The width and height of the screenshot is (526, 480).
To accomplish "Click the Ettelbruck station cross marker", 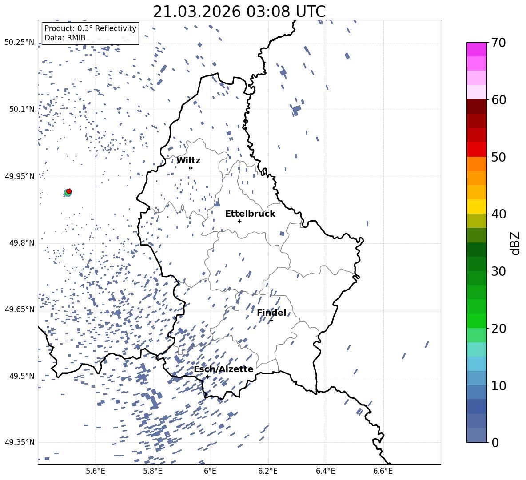I will [239, 221].
